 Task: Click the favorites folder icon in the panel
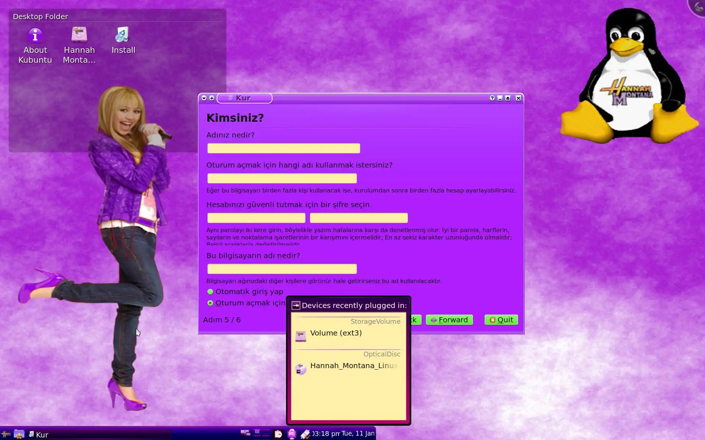pos(19,434)
